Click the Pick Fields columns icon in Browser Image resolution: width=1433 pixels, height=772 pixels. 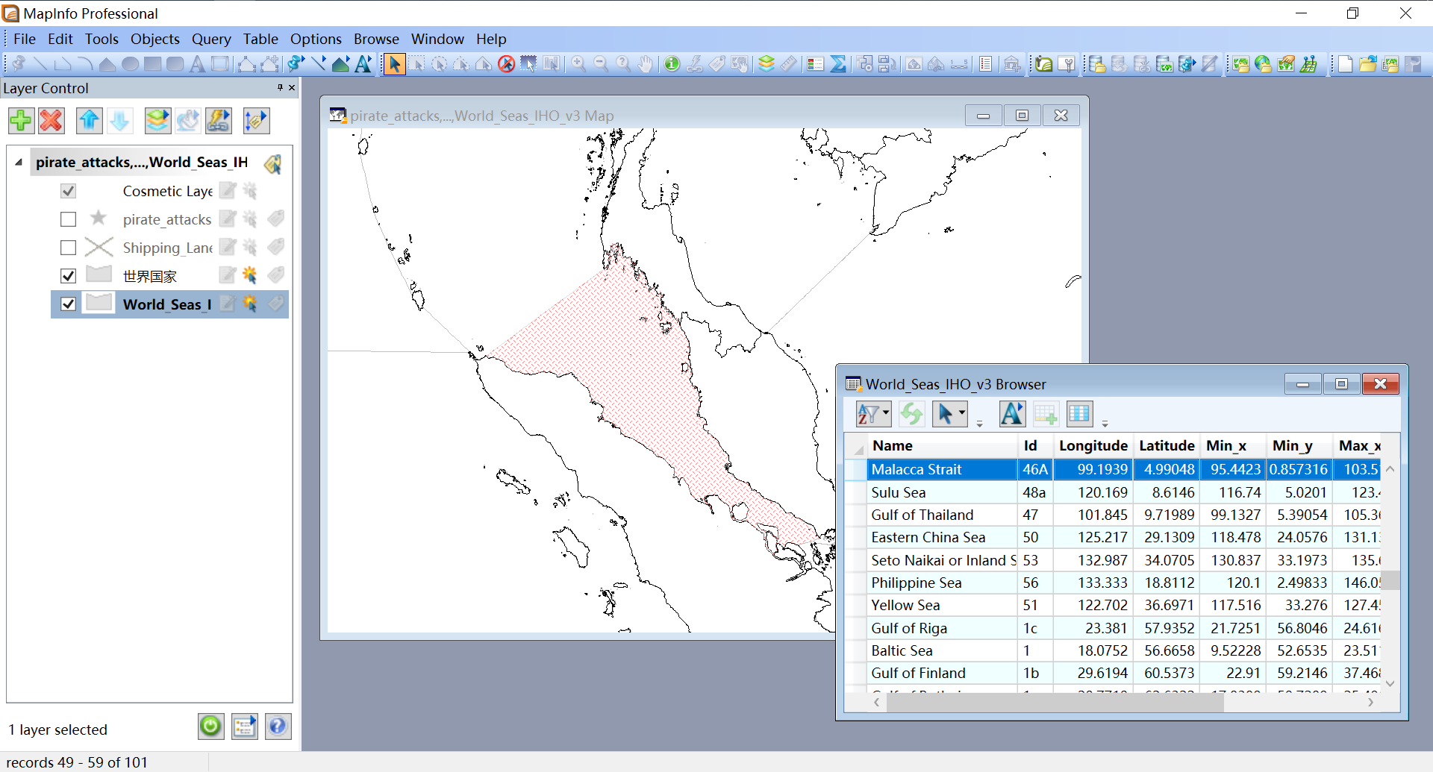(x=1079, y=413)
